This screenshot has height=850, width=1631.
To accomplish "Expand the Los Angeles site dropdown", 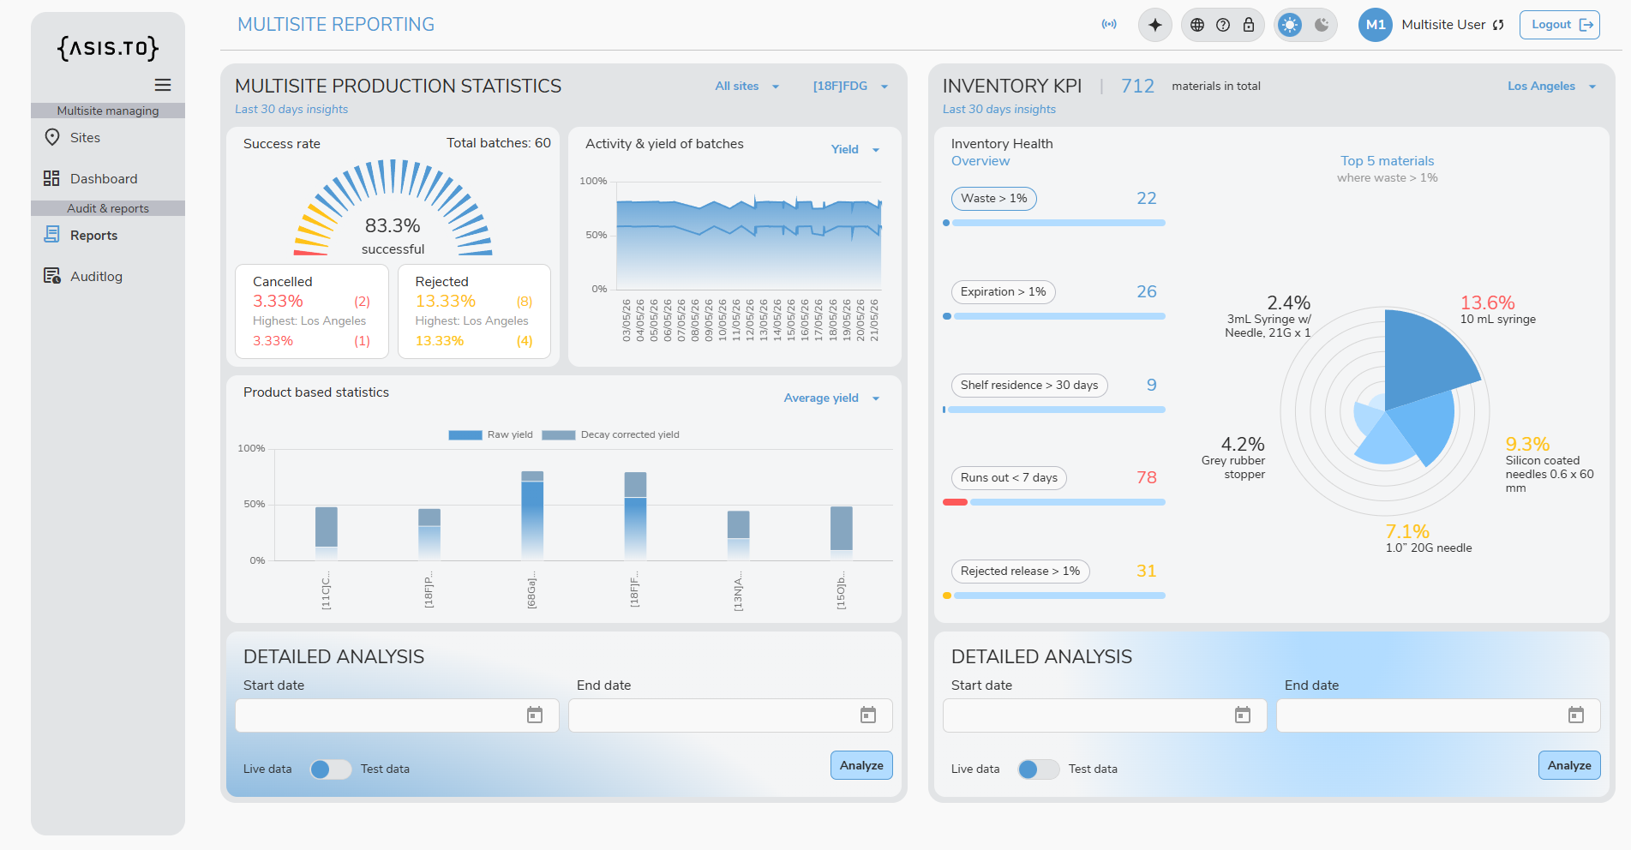I will click(1552, 86).
